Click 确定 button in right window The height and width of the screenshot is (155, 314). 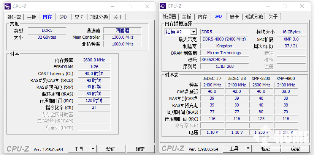(295, 149)
